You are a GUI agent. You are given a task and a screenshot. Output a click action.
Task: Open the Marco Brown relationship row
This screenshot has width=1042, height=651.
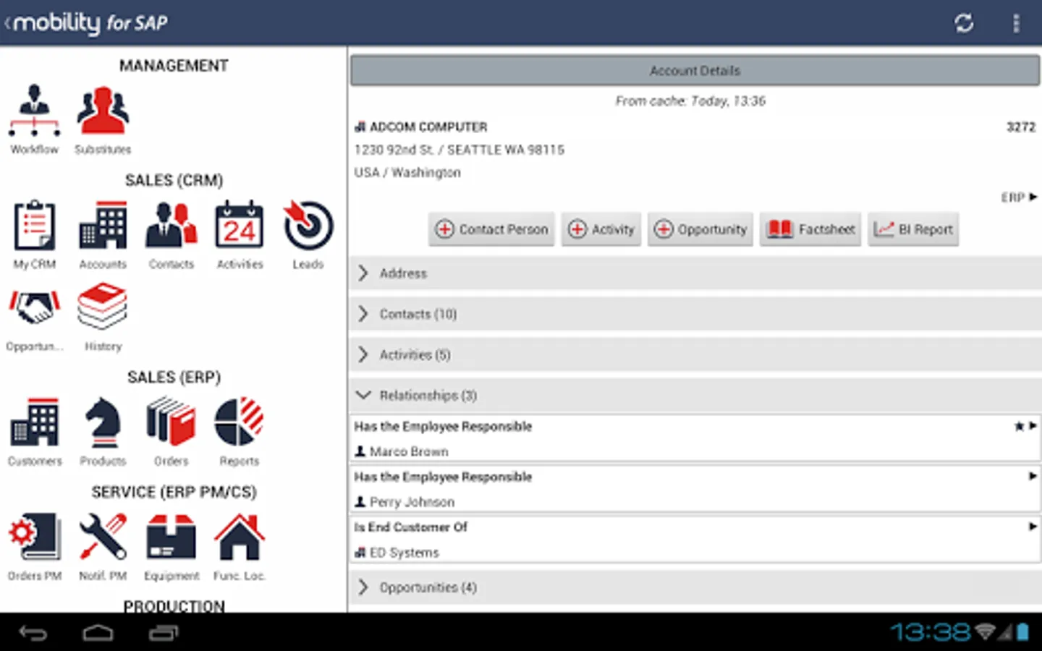tap(695, 438)
